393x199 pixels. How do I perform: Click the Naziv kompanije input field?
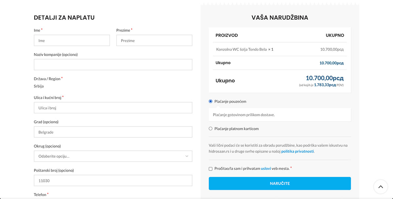[x=113, y=65]
